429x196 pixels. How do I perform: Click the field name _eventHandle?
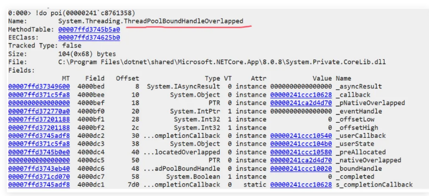pyautogui.click(x=358, y=111)
